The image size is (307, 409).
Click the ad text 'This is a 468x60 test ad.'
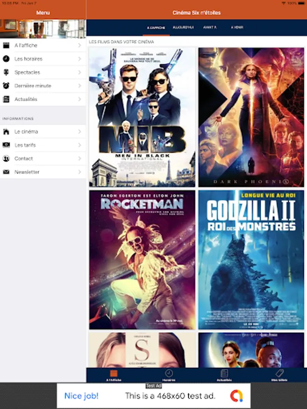(x=170, y=396)
